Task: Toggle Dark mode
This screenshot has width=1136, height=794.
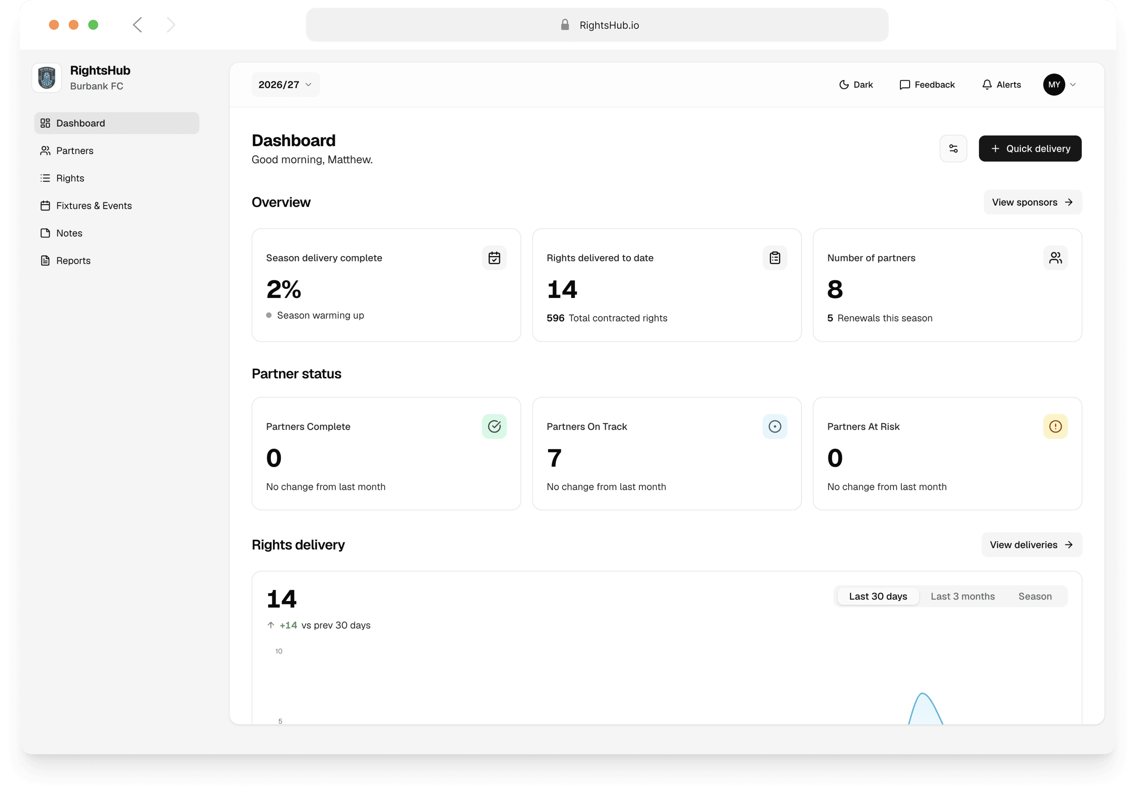Action: (856, 85)
